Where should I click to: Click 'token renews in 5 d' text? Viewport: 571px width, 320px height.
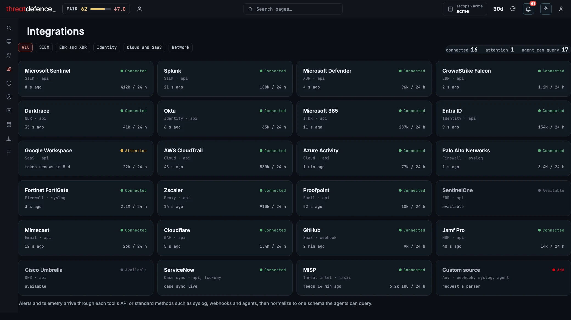(47, 167)
